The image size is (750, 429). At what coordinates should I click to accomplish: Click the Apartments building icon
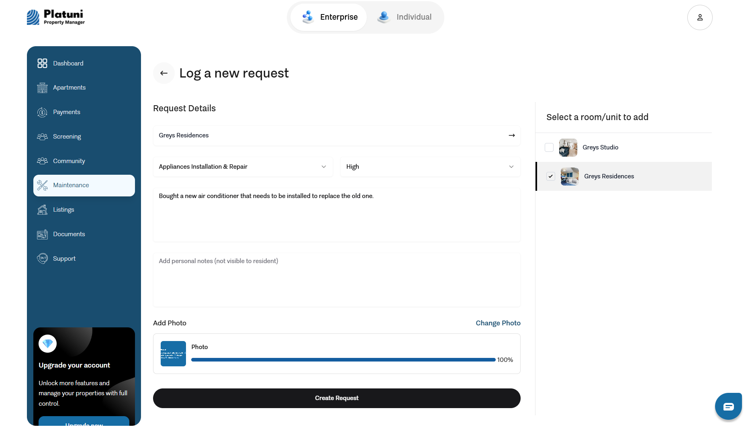42,88
